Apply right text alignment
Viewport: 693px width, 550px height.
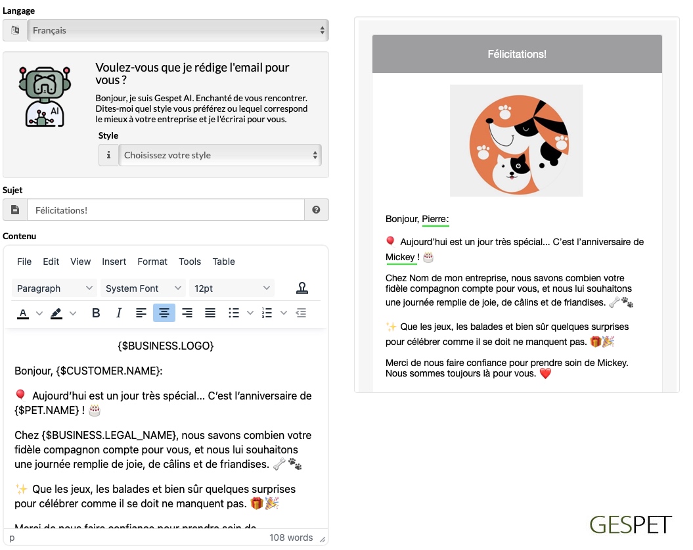(187, 313)
